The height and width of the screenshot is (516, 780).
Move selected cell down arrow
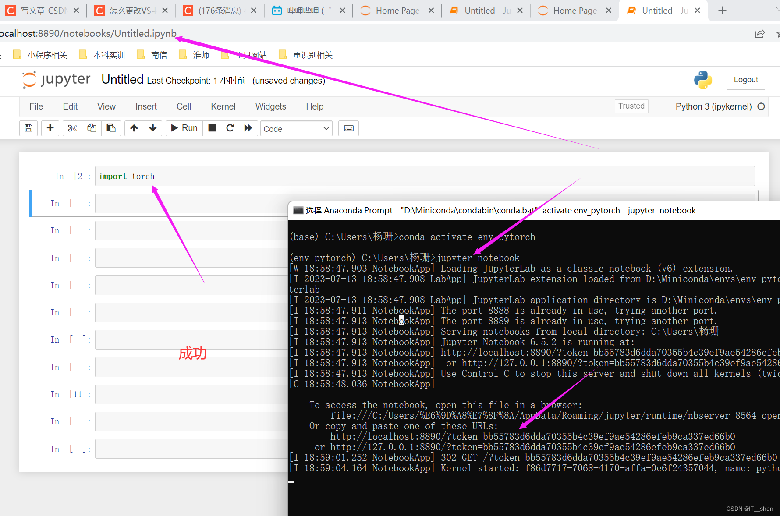coord(153,128)
